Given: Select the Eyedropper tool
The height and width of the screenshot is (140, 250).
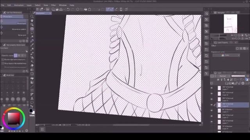Looking at the screenshot, I should point(32,41).
